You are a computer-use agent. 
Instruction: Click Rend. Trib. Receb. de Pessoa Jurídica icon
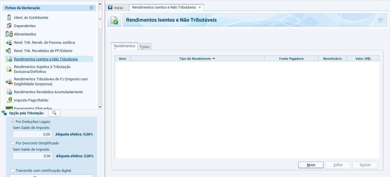[x=9, y=43]
